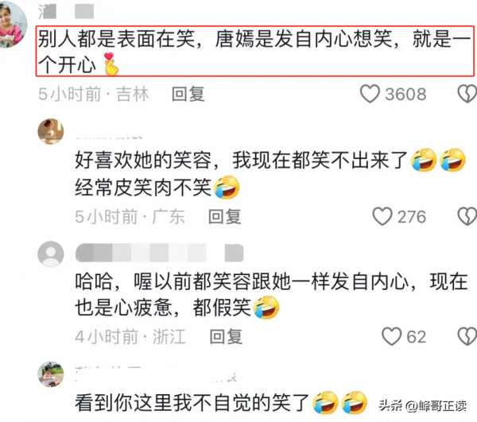Dislike the comment from 浙江
The height and width of the screenshot is (422, 477).
click(467, 336)
